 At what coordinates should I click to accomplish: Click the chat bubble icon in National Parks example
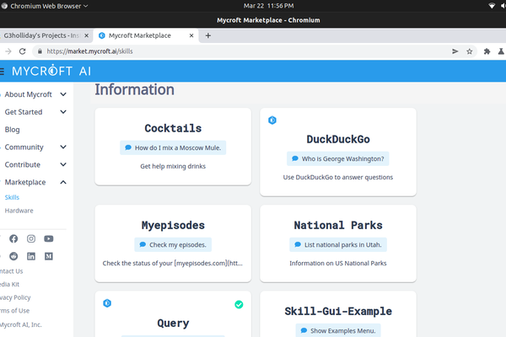pyautogui.click(x=298, y=244)
